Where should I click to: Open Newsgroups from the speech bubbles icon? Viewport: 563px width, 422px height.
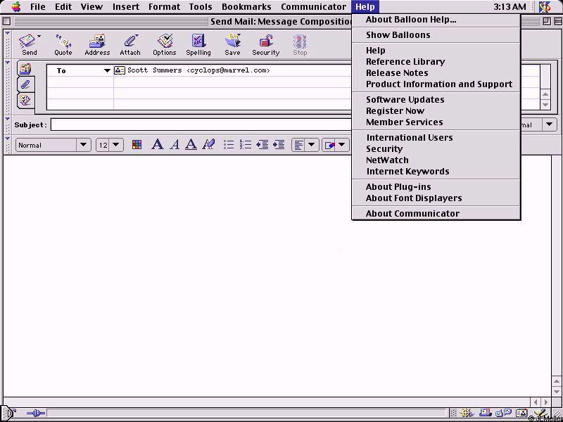(x=504, y=414)
